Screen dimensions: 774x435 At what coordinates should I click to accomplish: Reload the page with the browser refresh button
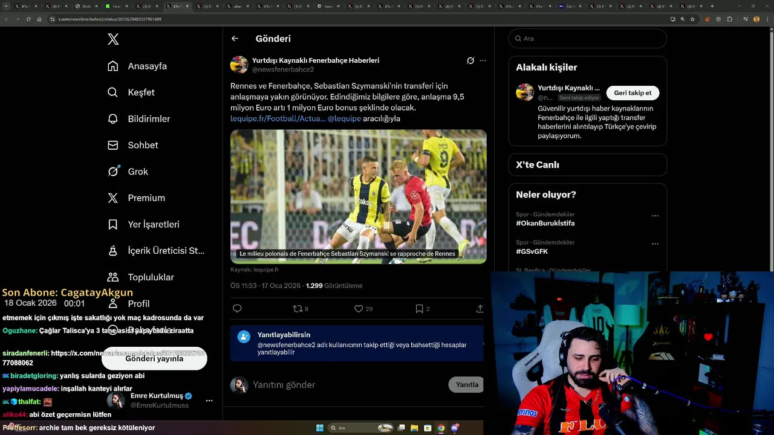point(28,19)
